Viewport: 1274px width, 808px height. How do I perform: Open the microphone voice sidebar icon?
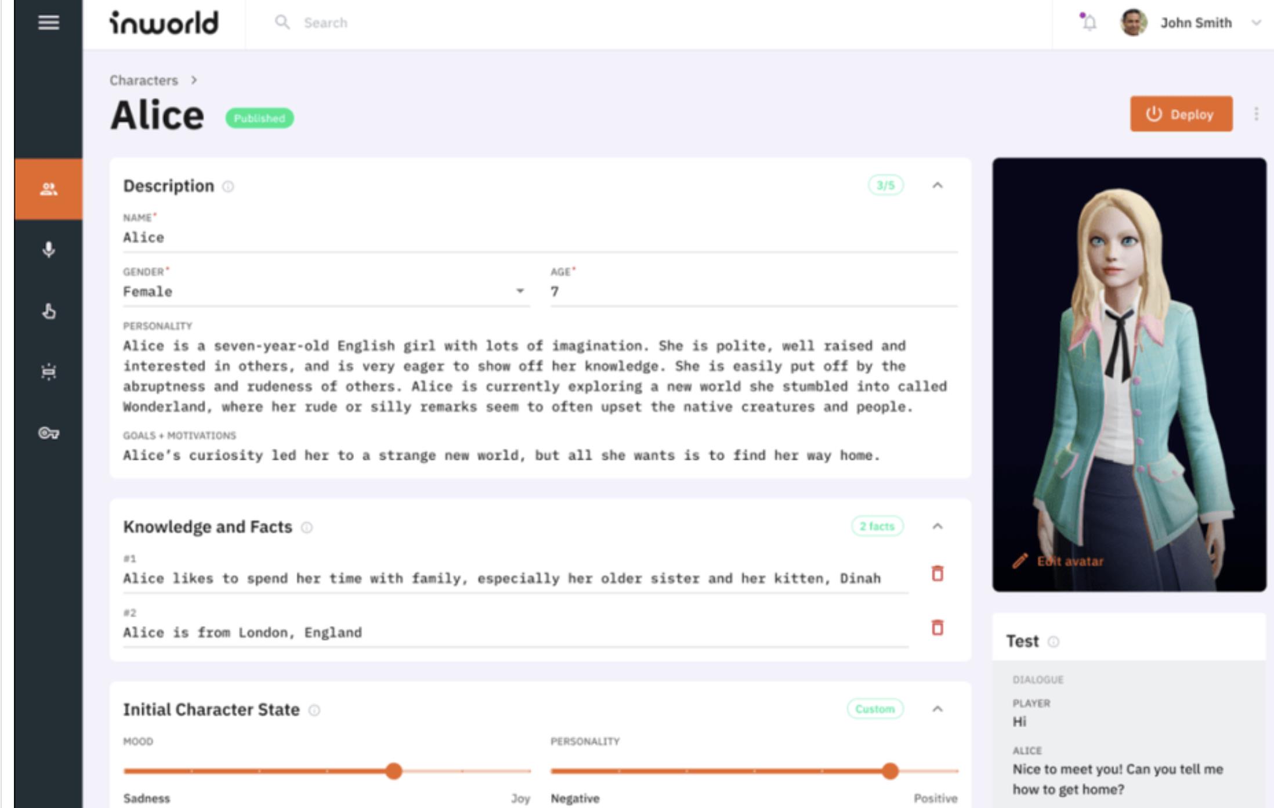coord(49,250)
